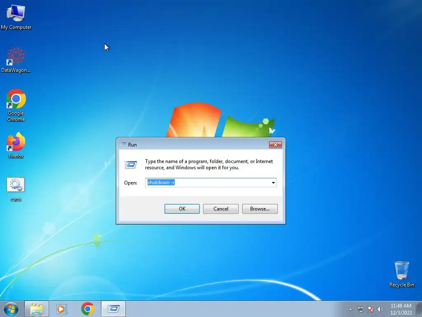
Task: Show hidden system tray icons
Action: pos(350,309)
